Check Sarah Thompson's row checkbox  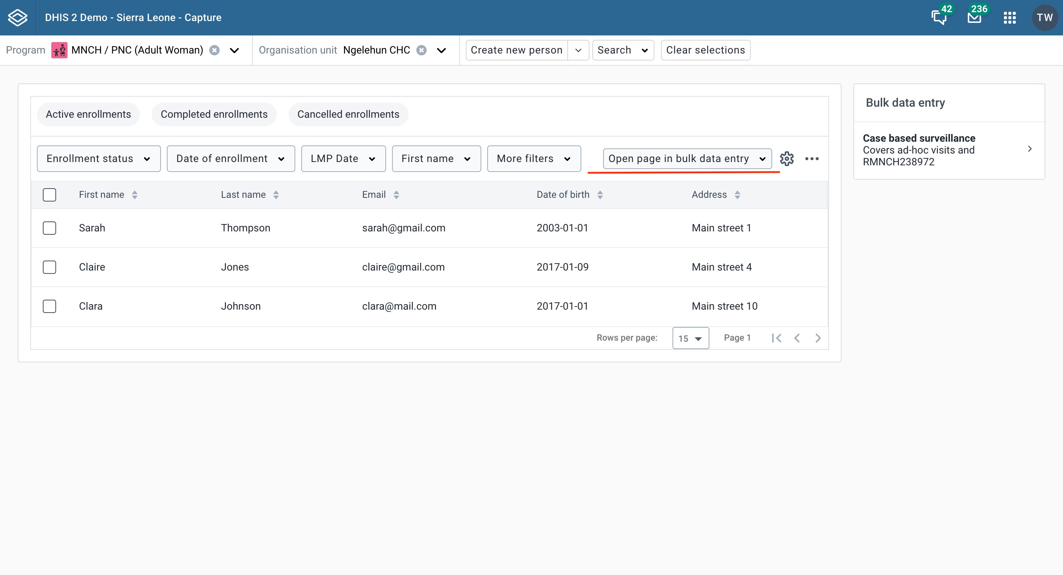(49, 228)
